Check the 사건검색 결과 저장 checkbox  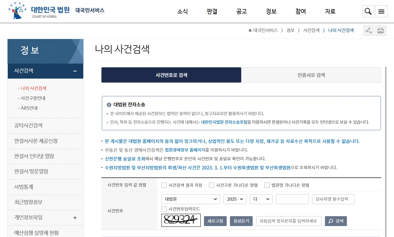tap(164, 185)
